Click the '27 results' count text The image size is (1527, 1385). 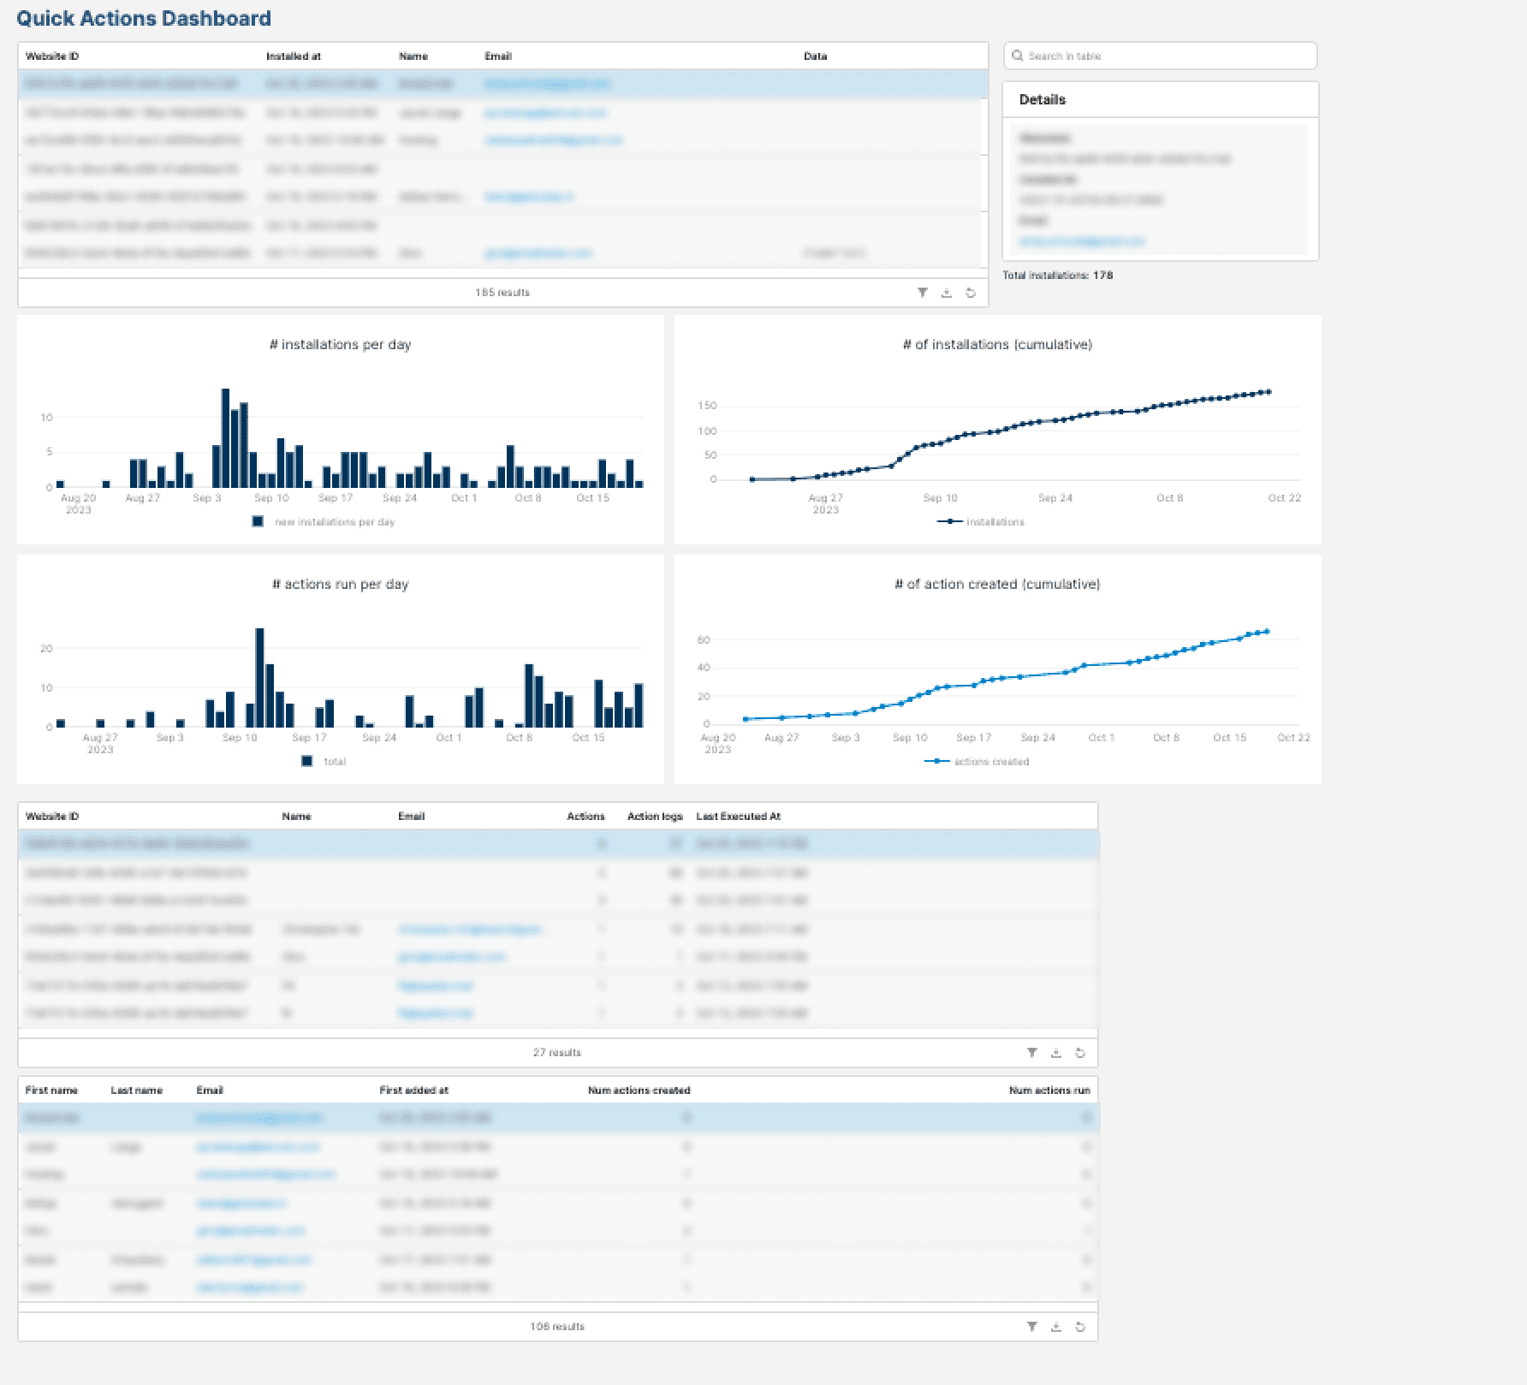point(557,1053)
